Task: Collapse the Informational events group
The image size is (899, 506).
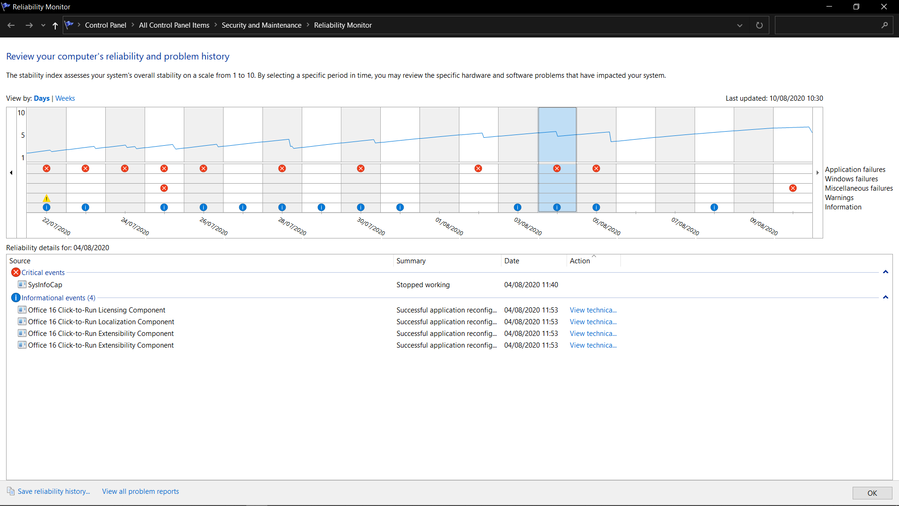Action: pos(885,298)
